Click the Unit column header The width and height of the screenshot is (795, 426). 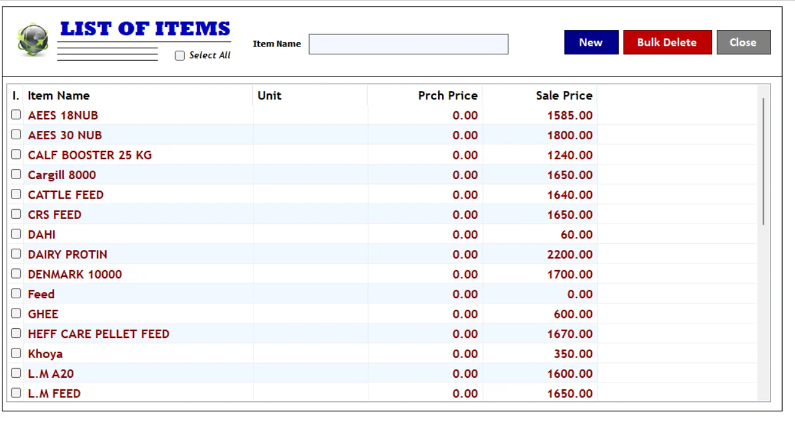pyautogui.click(x=269, y=95)
